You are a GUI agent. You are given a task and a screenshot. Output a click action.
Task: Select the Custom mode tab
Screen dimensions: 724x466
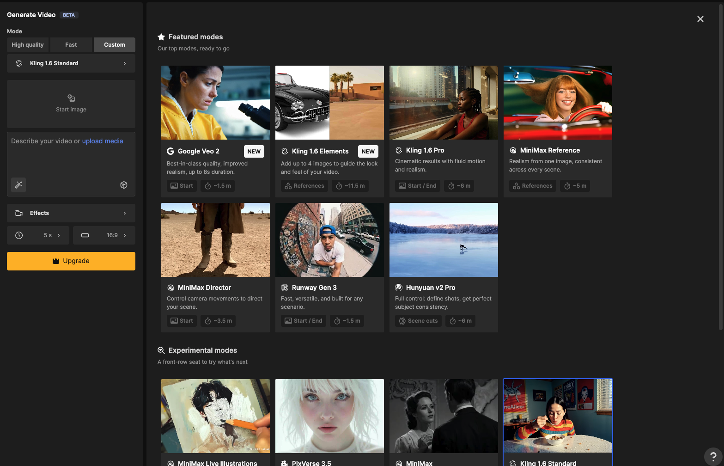click(115, 45)
